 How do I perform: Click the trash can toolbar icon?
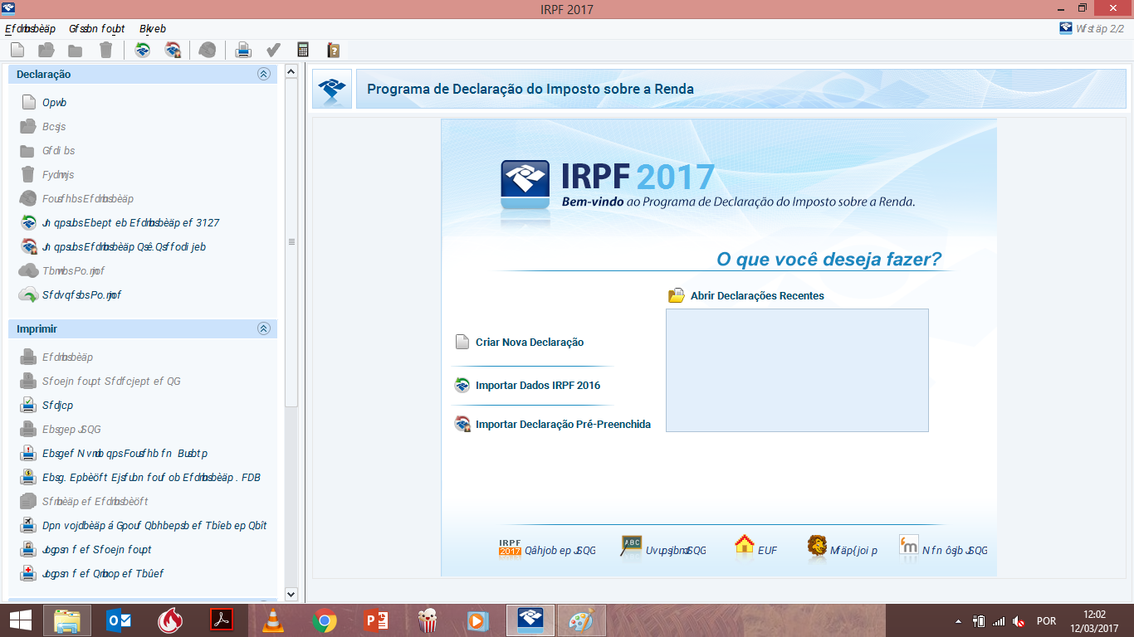coord(105,51)
